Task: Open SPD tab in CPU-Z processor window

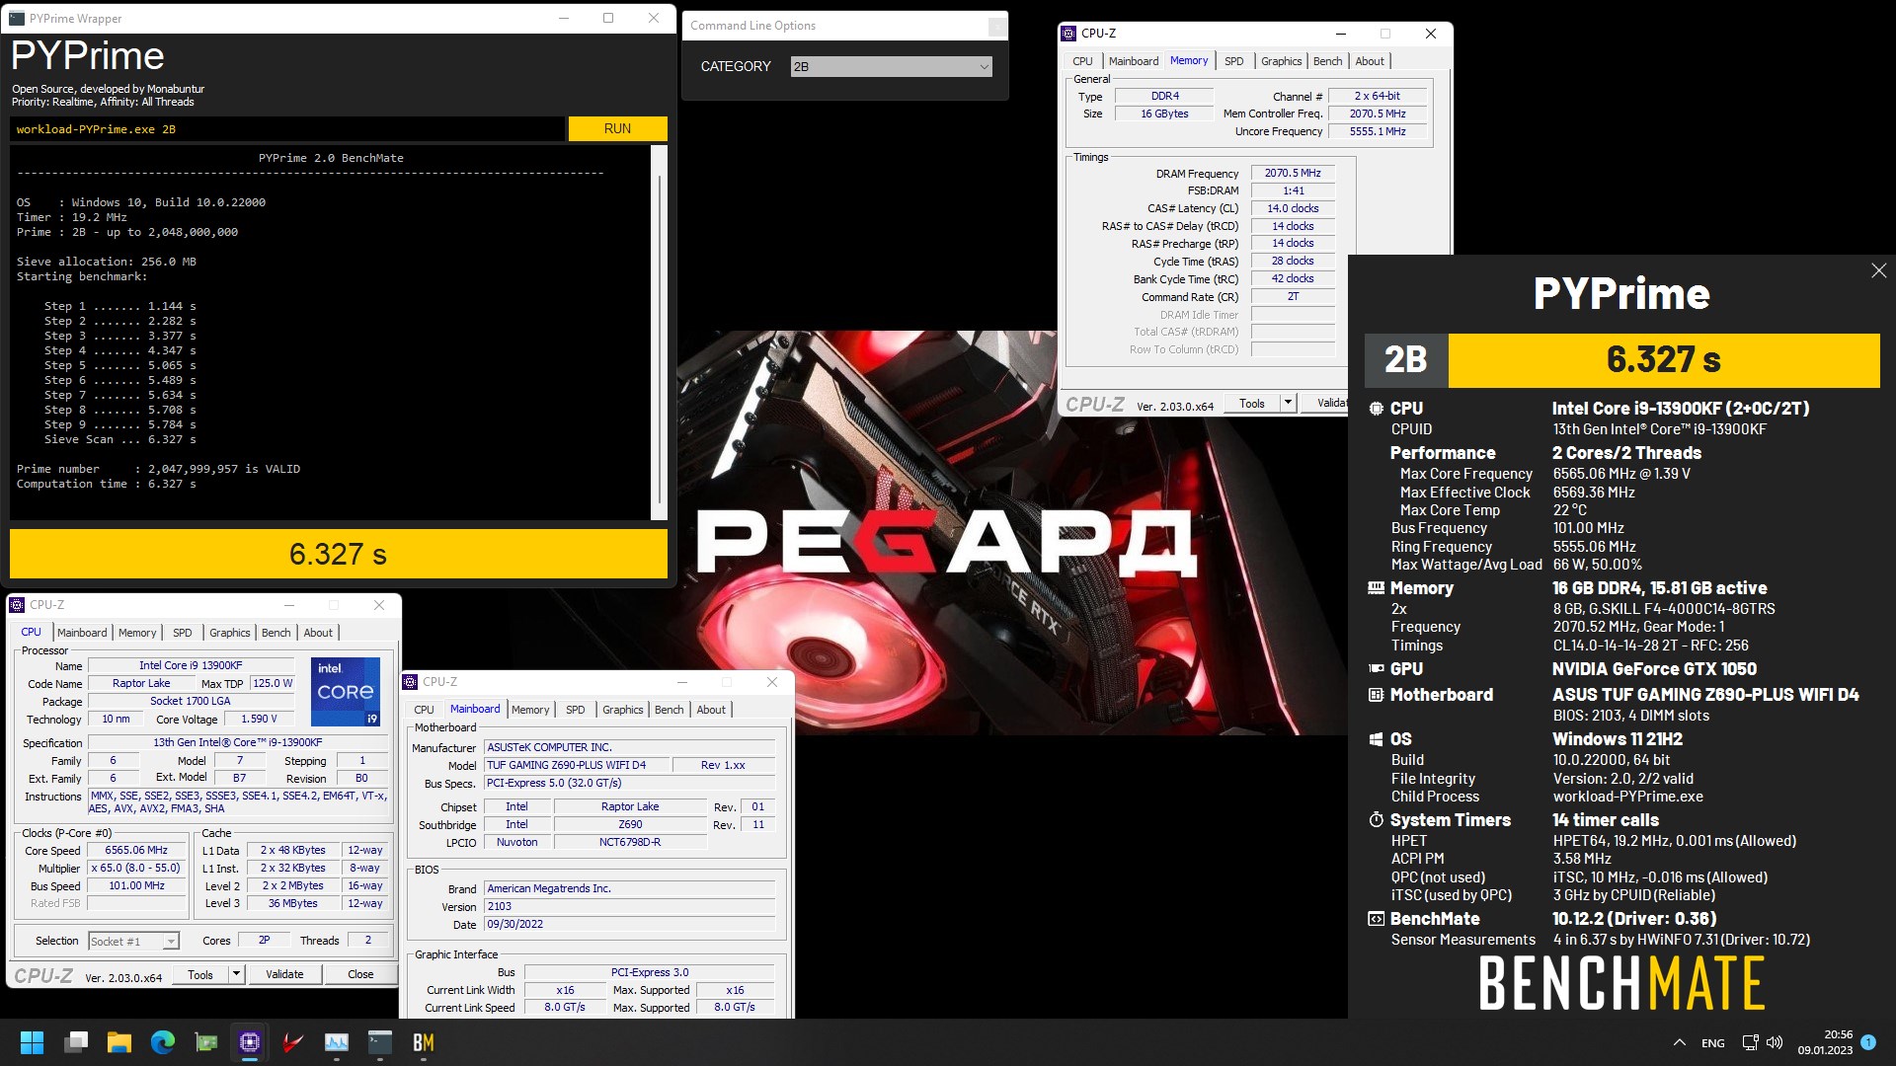Action: click(183, 633)
